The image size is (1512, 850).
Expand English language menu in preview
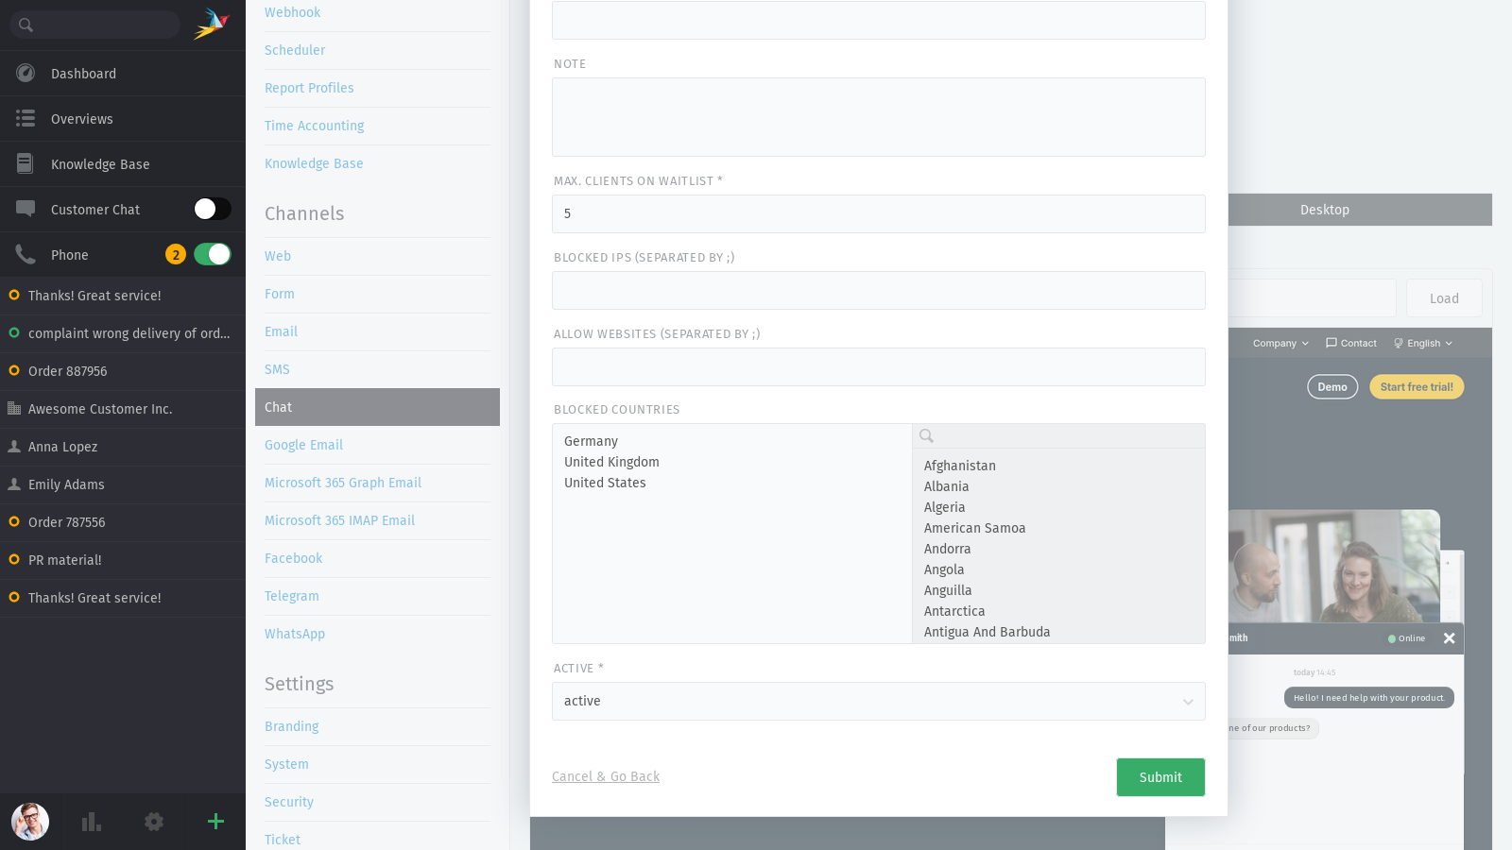point(1423,343)
